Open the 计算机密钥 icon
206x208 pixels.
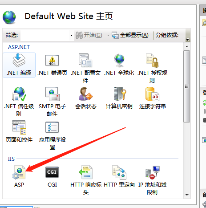pyautogui.click(x=120, y=94)
